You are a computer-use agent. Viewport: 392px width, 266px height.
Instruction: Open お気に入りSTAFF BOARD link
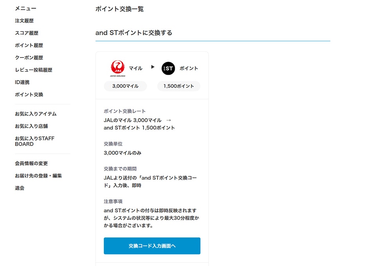point(34,141)
